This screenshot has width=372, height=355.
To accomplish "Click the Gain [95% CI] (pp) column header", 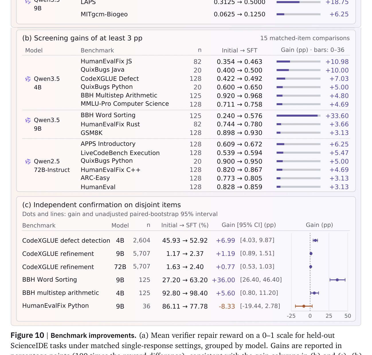I will click(x=249, y=225).
